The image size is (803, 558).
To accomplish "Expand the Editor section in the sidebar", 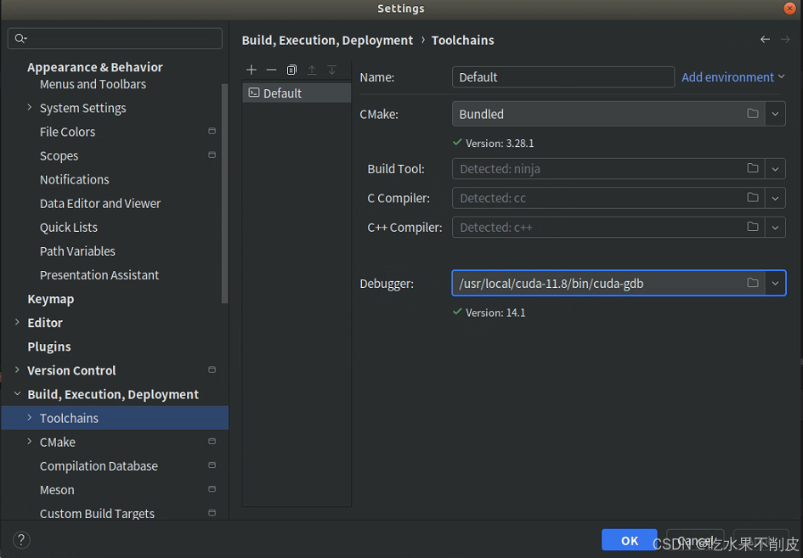I will tap(18, 323).
